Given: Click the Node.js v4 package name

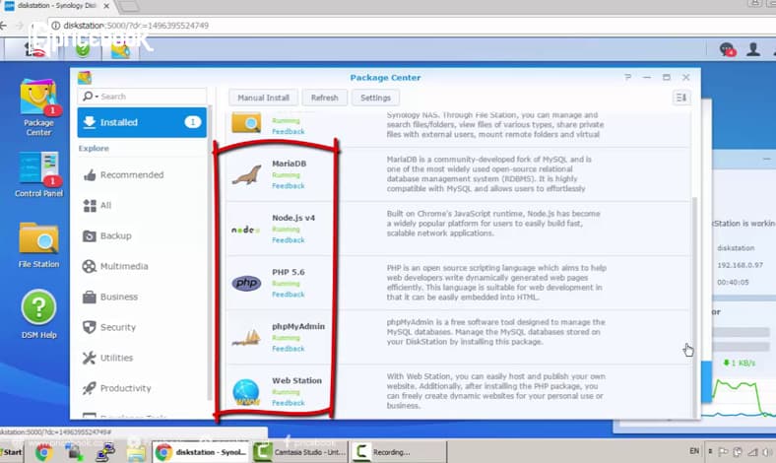Looking at the screenshot, I should pos(293,218).
